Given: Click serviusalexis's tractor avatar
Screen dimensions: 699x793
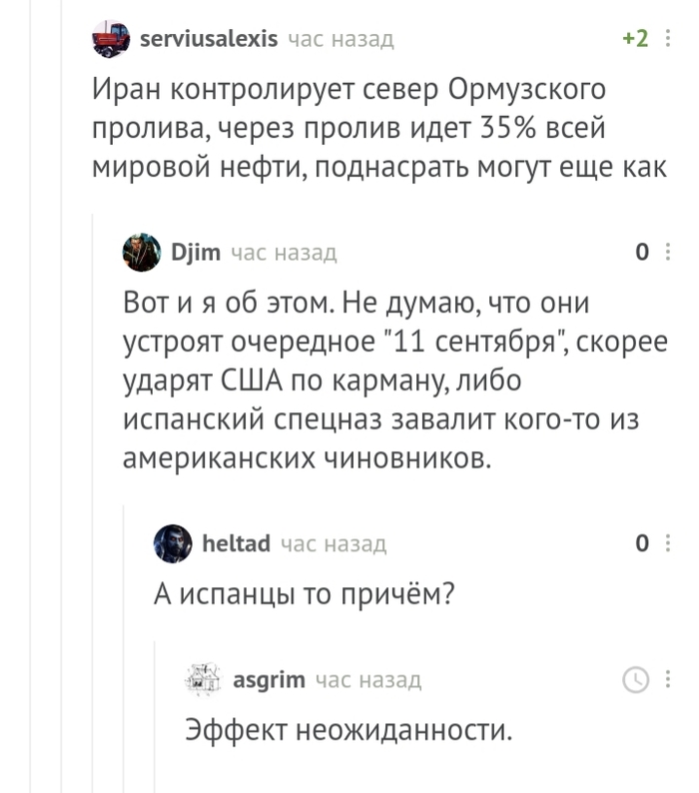Looking at the screenshot, I should pyautogui.click(x=111, y=41).
